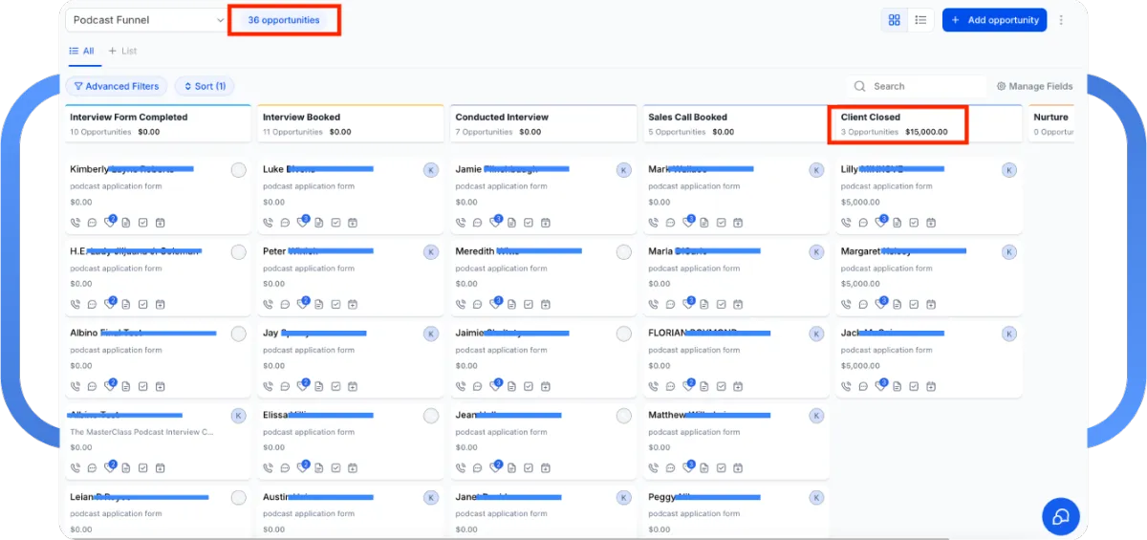Click call icon on Kimberly's opportunity card

[76, 223]
